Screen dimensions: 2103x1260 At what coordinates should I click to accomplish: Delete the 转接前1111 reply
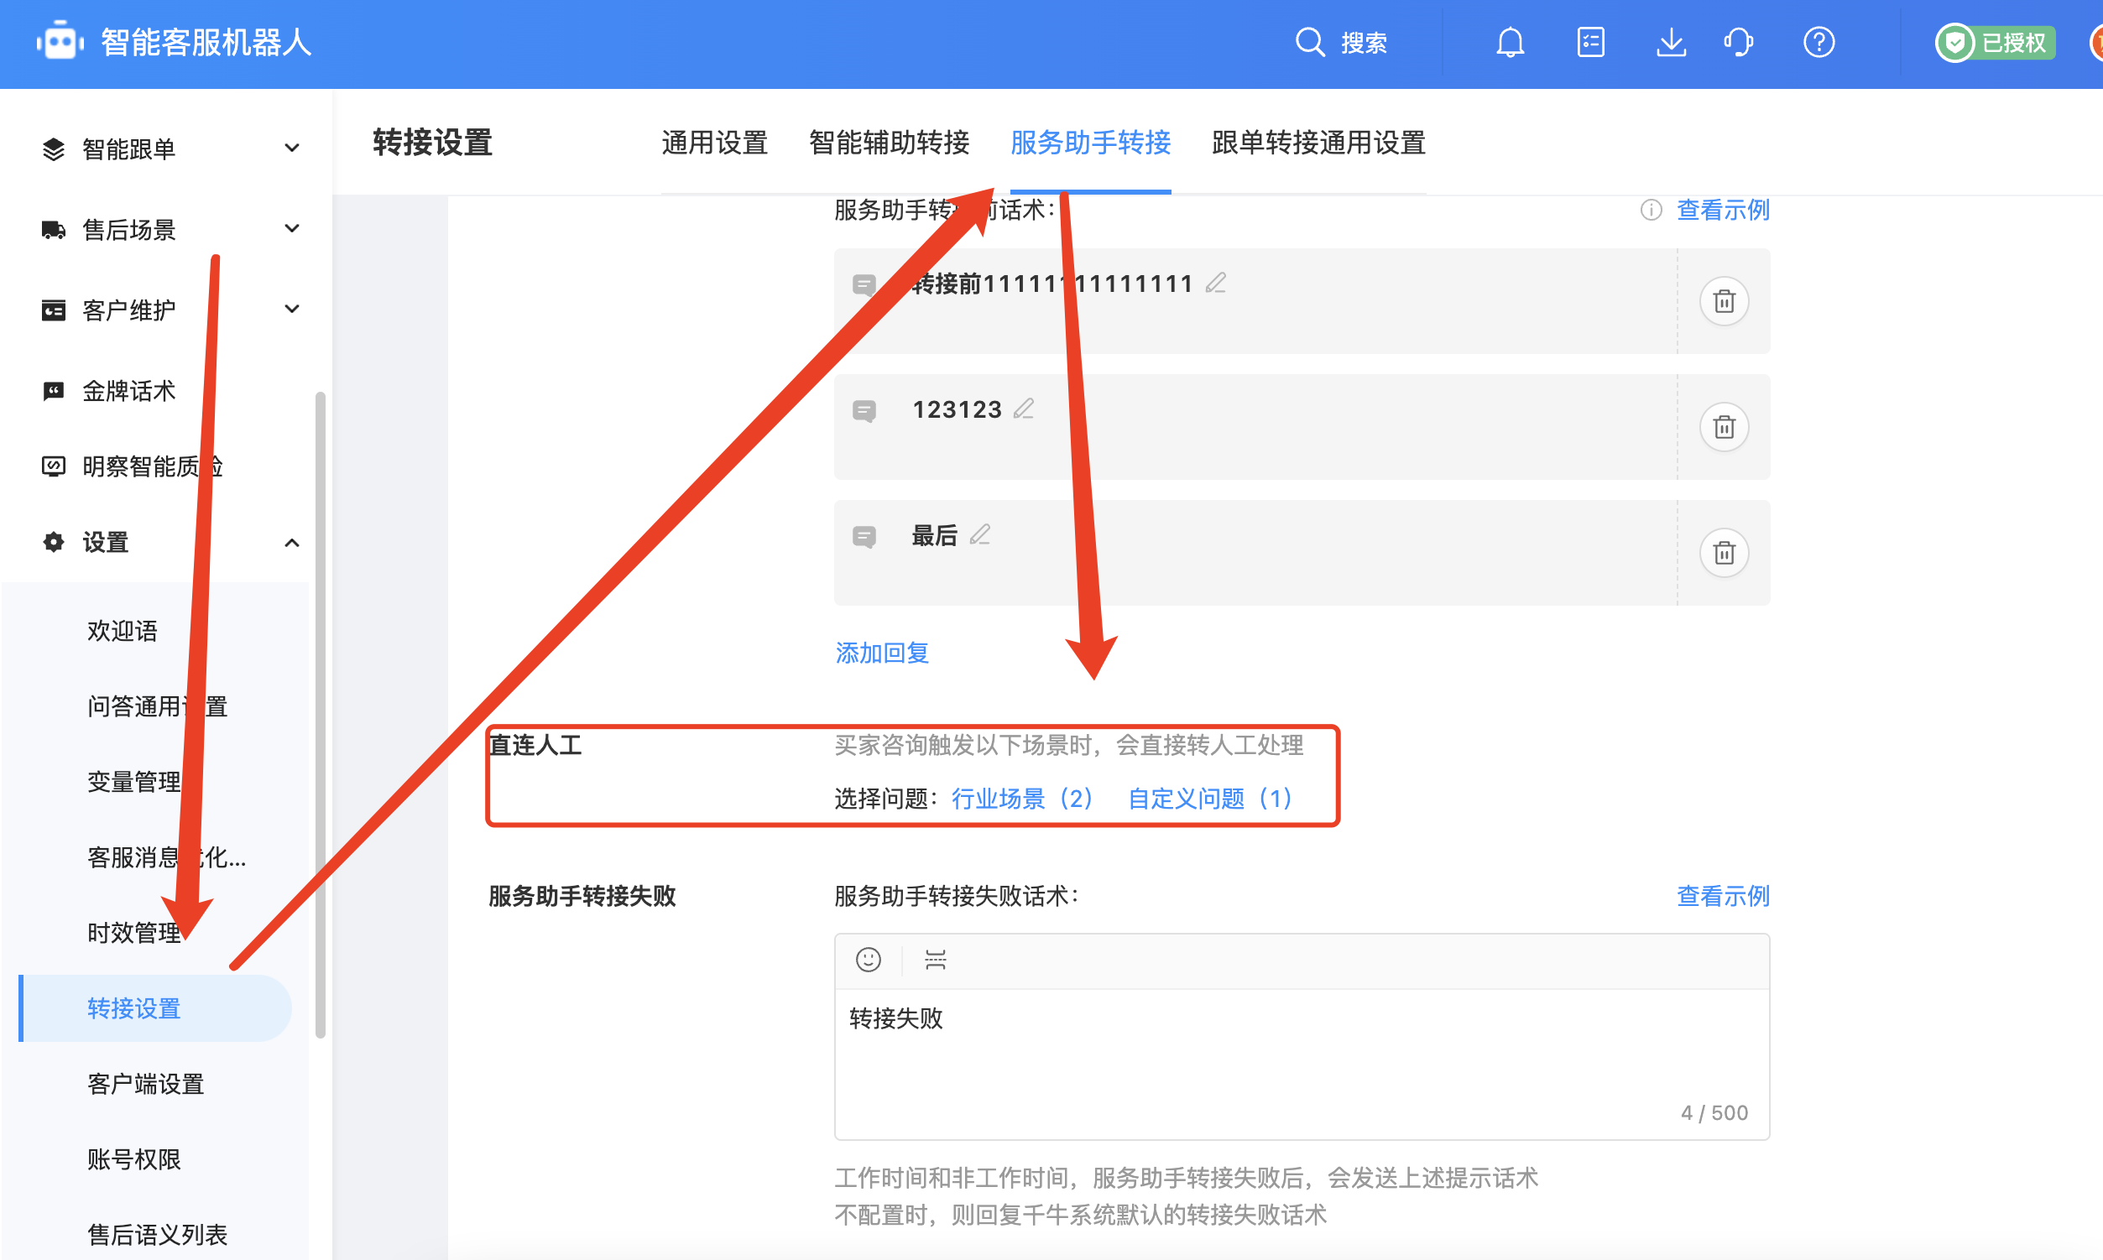pyautogui.click(x=1724, y=300)
